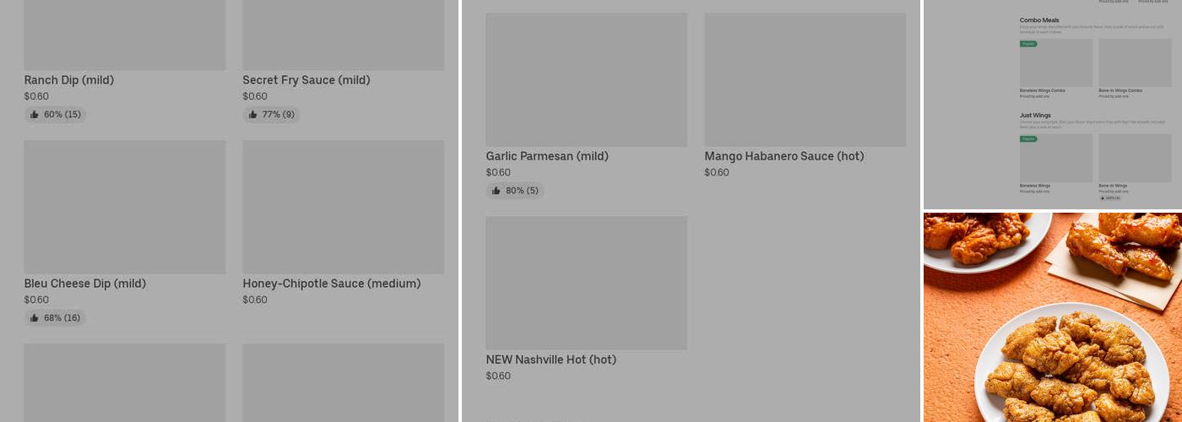
Task: Open the Mango Habanero Sauce (hot) image
Action: coord(805,80)
